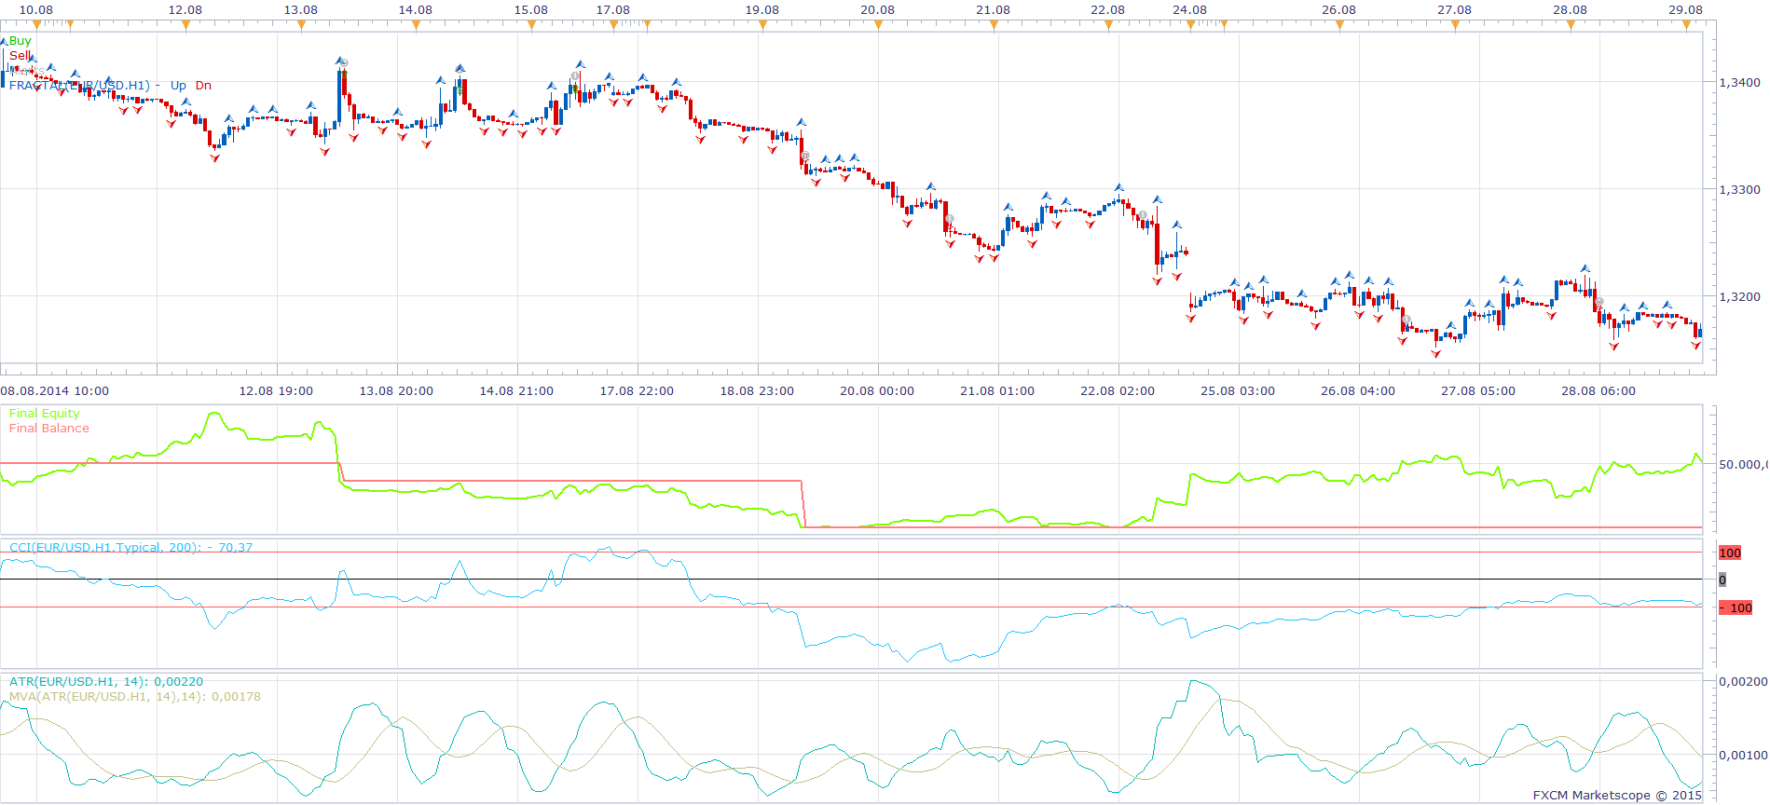Click the 1,3200 price axis label

pos(1740,297)
